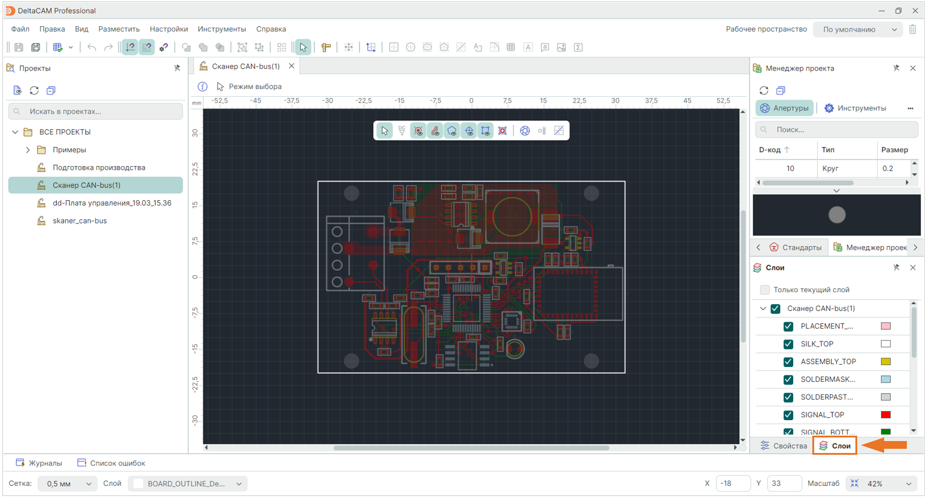Image resolution: width=926 pixels, height=499 pixels.
Task: Pin the Layers panel with the pin icon
Action: coord(896,268)
